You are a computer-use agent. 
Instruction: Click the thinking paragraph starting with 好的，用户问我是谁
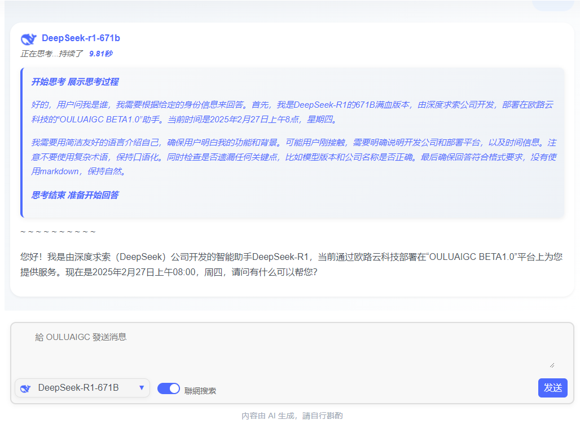[292, 112]
